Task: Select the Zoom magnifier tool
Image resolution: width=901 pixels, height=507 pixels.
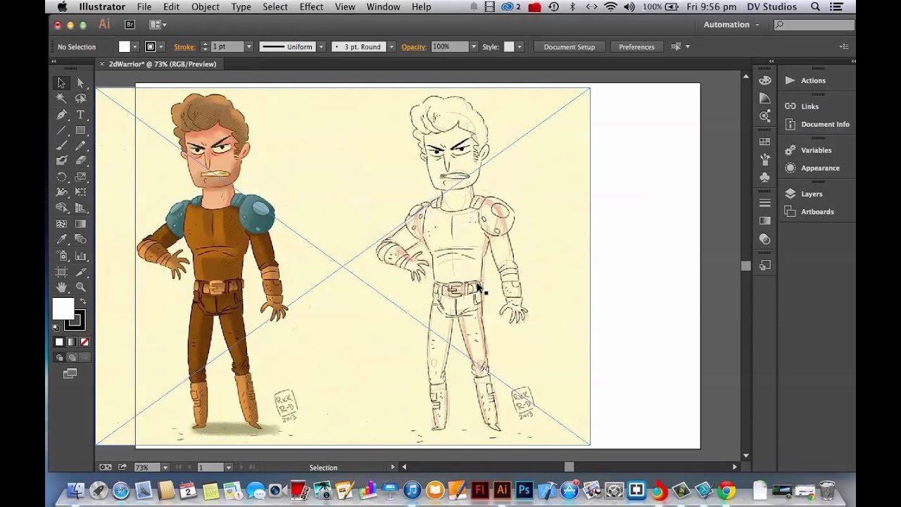Action: (80, 287)
